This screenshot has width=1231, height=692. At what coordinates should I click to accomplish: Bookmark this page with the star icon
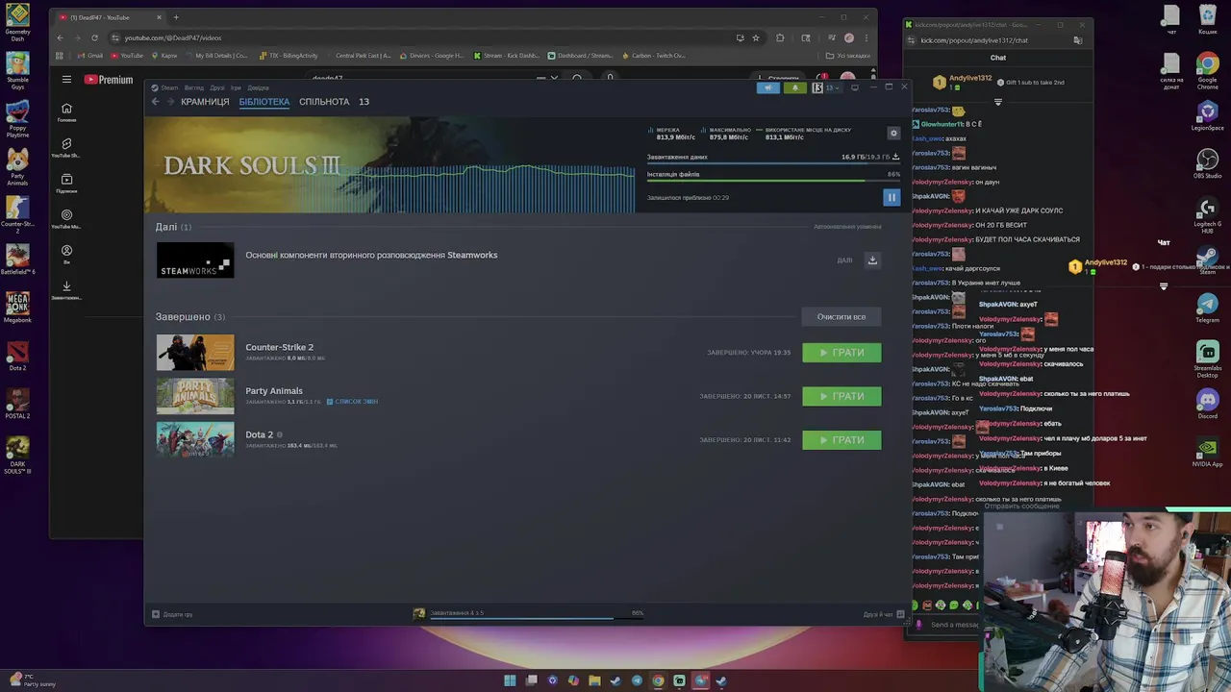pos(756,37)
